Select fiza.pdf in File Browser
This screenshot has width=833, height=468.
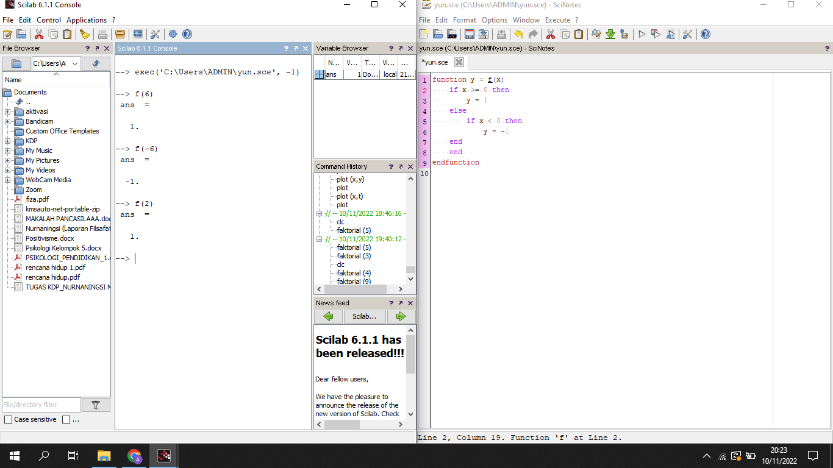pyautogui.click(x=37, y=199)
